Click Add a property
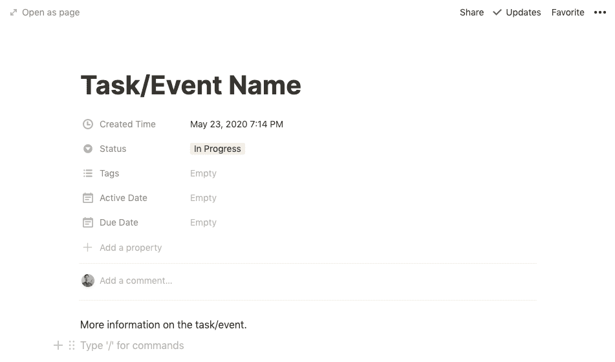This screenshot has width=615, height=362. tap(122, 248)
